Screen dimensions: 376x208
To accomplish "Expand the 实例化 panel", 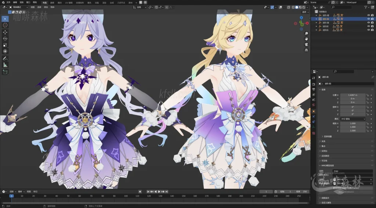I will coord(346,151).
